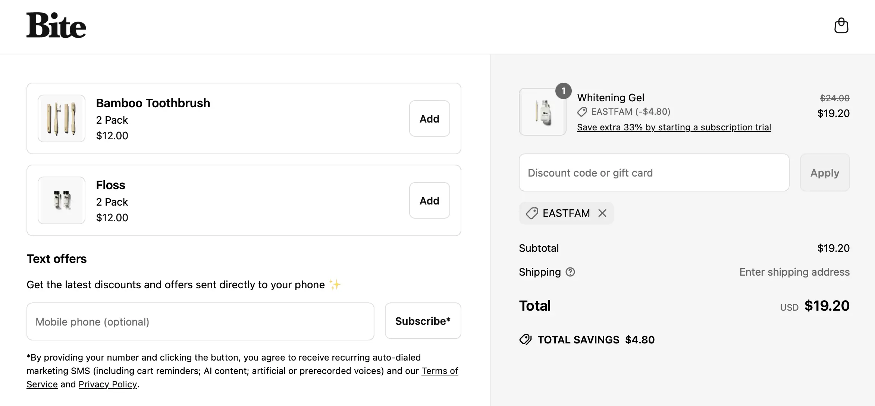The height and width of the screenshot is (406, 875).
Task: Open the Privacy Policy link
Action: click(108, 384)
